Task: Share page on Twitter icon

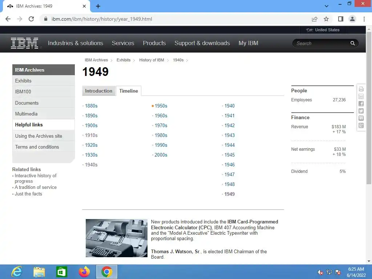Action: 361,111
